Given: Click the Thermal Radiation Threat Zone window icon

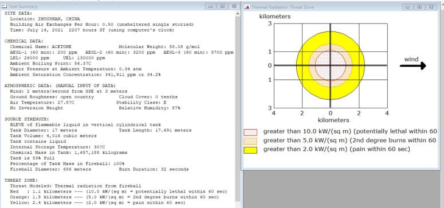Looking at the screenshot, I should 247,7.
